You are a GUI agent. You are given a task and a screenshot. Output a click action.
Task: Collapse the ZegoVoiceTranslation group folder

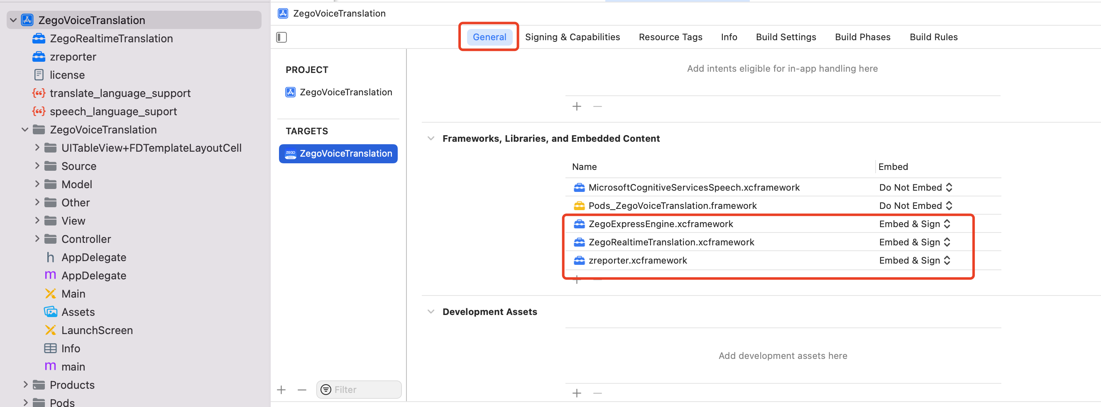tap(25, 130)
